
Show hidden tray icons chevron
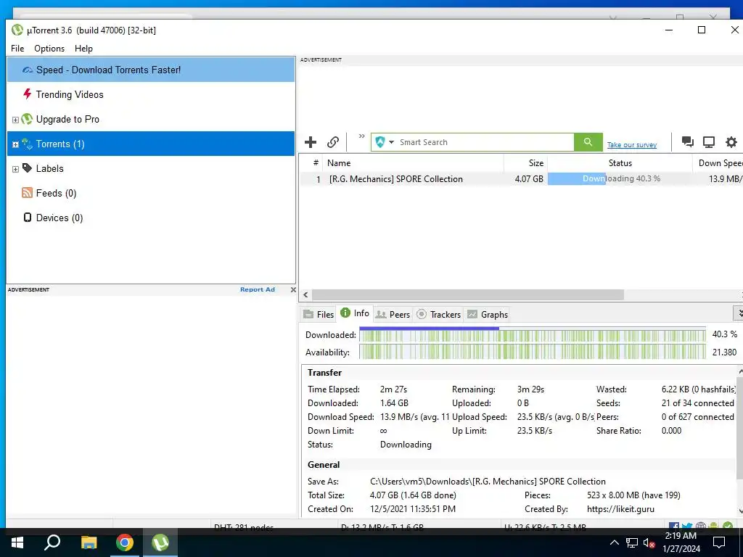[x=614, y=542]
